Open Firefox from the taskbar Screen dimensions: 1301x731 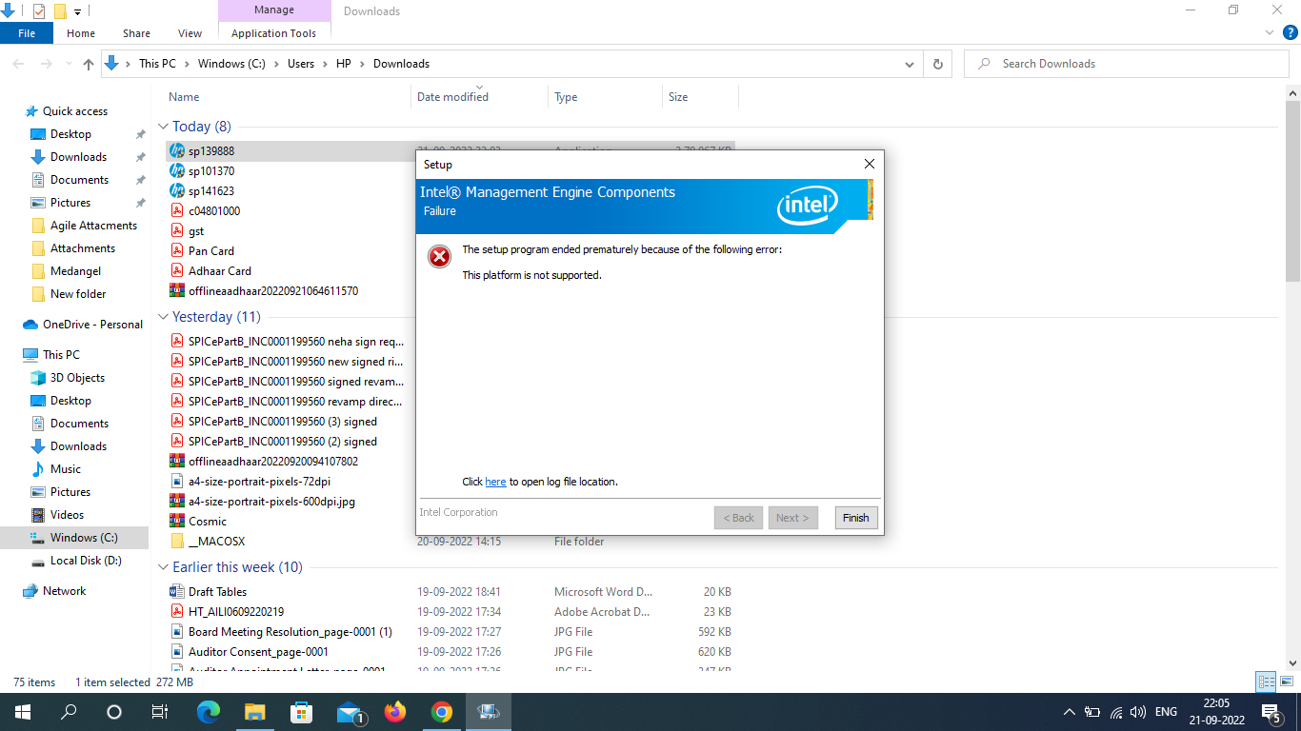point(394,711)
